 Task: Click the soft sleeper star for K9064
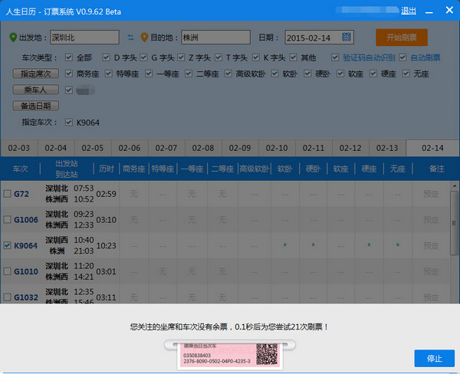285,245
